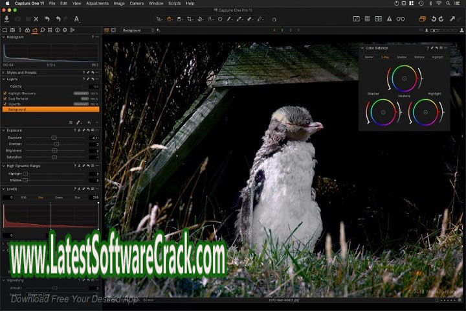Select the Red channel in Levels
The width and height of the screenshot is (466, 311).
pos(41,198)
